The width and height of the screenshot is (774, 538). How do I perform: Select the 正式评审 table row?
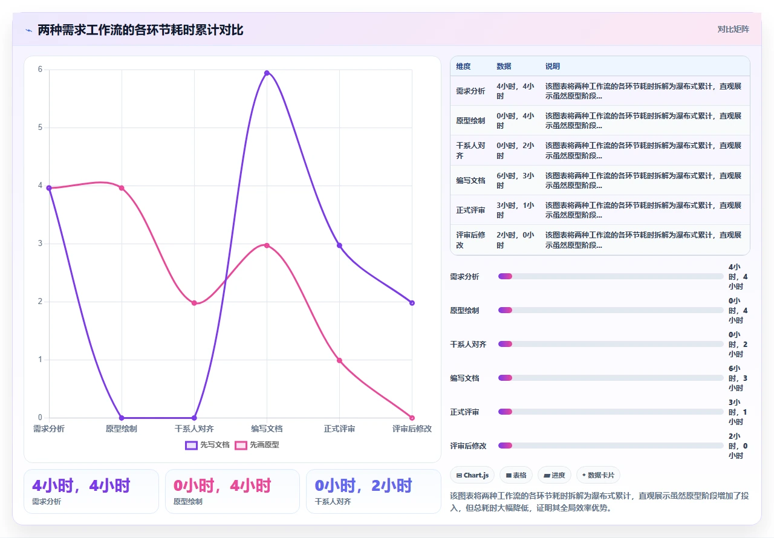[x=600, y=210]
